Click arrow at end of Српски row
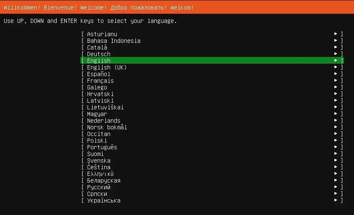Image resolution: width=354 pixels, height=215 pixels. (x=336, y=193)
